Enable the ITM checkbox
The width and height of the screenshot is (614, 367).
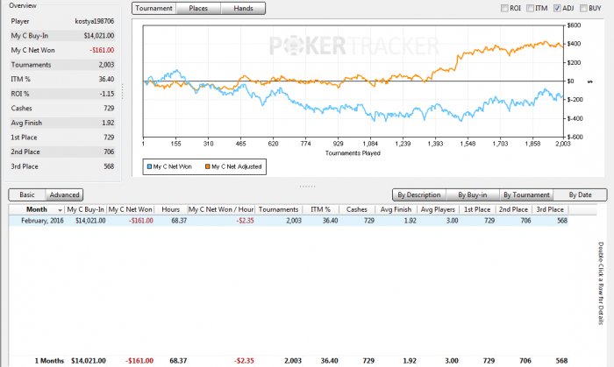coord(530,8)
